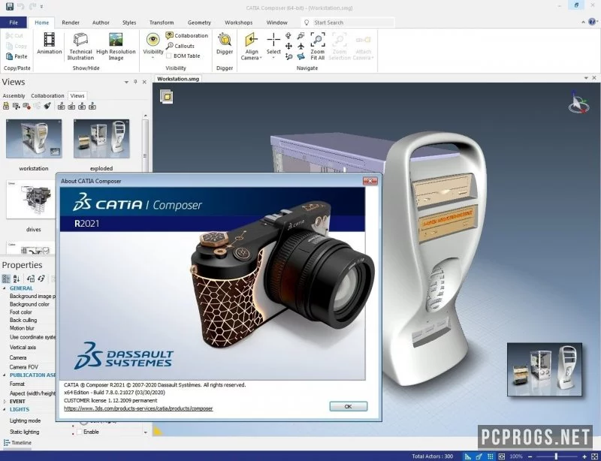Select the airplane fly-through navigate icon

[301, 47]
